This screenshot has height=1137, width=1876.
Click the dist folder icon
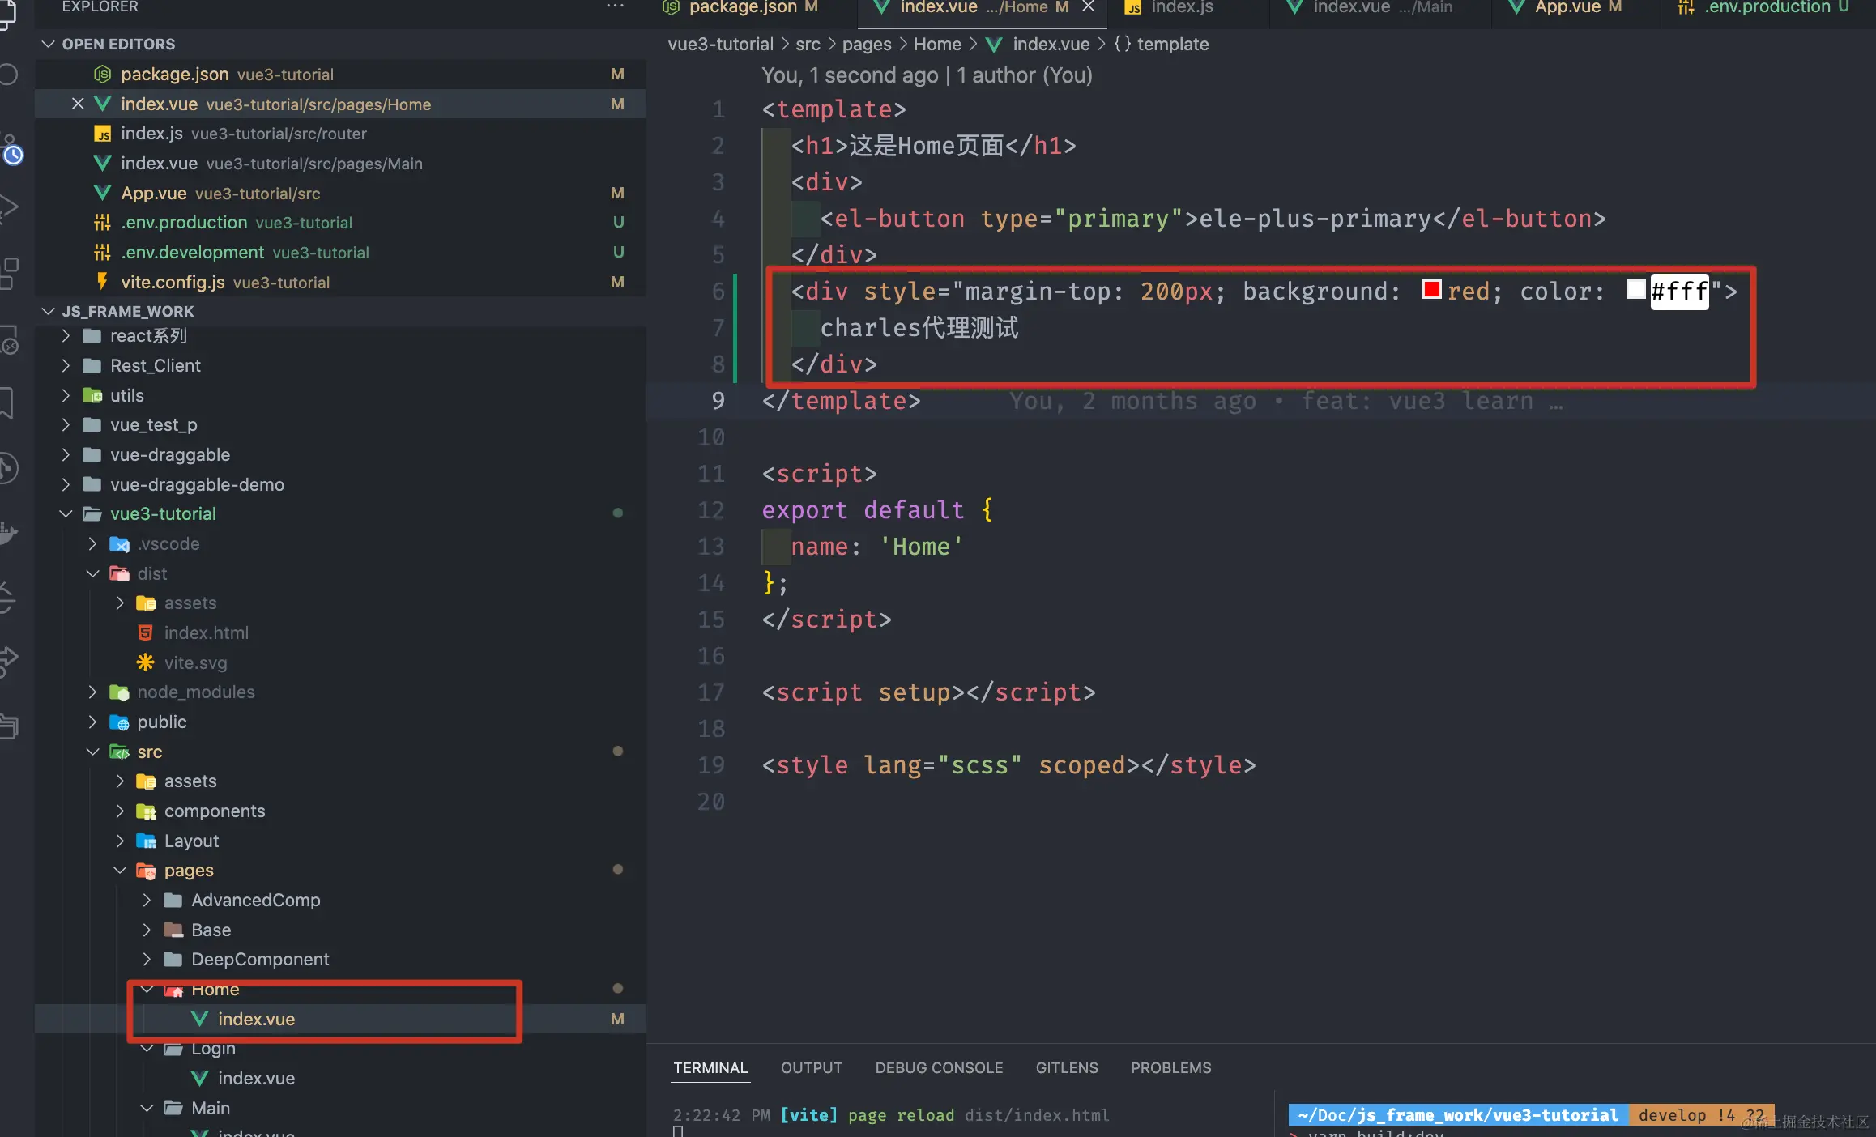pyautogui.click(x=119, y=573)
